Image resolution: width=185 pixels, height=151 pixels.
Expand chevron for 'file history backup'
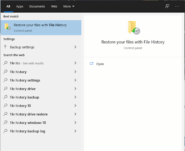76,97
